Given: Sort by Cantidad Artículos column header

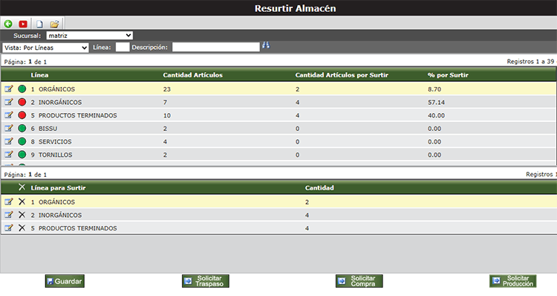Looking at the screenshot, I should tap(192, 75).
